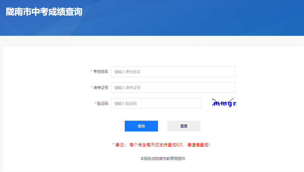Click the 陇南市中考成绩查询 page title
Screen dimensions: 304x172
click(x=44, y=12)
